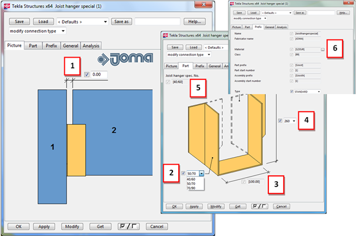Image resolution: width=356 pixels, height=236 pixels.
Task: Switch to Prefix tab in the large left window
Action: pos(51,46)
